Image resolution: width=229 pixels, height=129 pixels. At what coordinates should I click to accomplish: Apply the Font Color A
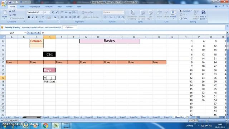(55, 17)
